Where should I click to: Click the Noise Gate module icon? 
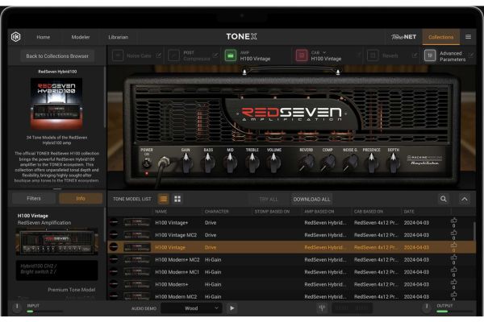118,56
